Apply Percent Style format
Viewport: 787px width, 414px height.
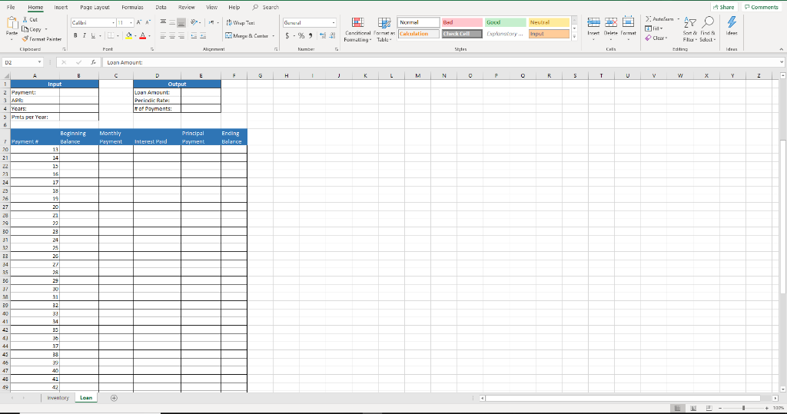coord(301,35)
